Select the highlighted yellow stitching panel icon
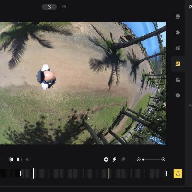The height and width of the screenshot is (192, 192). point(178,64)
